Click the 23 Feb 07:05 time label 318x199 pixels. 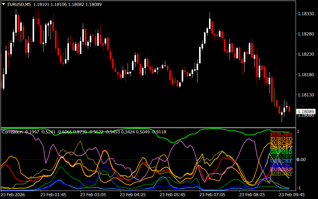(212, 195)
